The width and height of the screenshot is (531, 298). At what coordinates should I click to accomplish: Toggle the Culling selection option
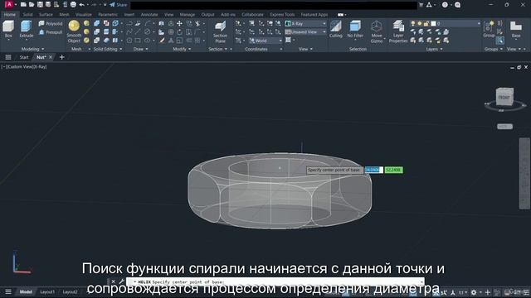335,29
